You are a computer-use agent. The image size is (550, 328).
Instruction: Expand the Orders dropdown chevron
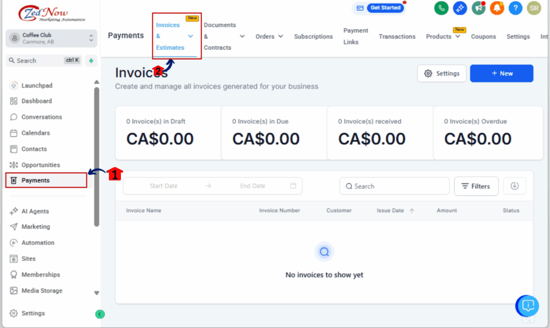280,36
